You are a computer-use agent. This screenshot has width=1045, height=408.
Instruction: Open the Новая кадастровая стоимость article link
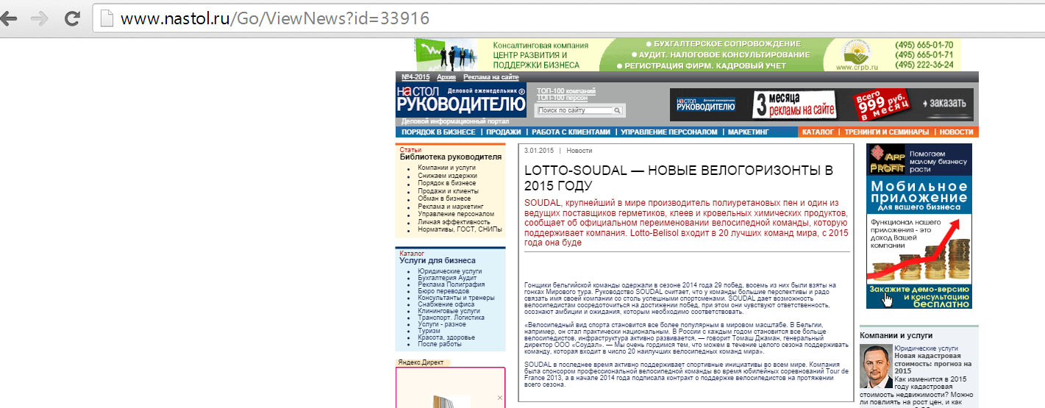click(x=932, y=363)
